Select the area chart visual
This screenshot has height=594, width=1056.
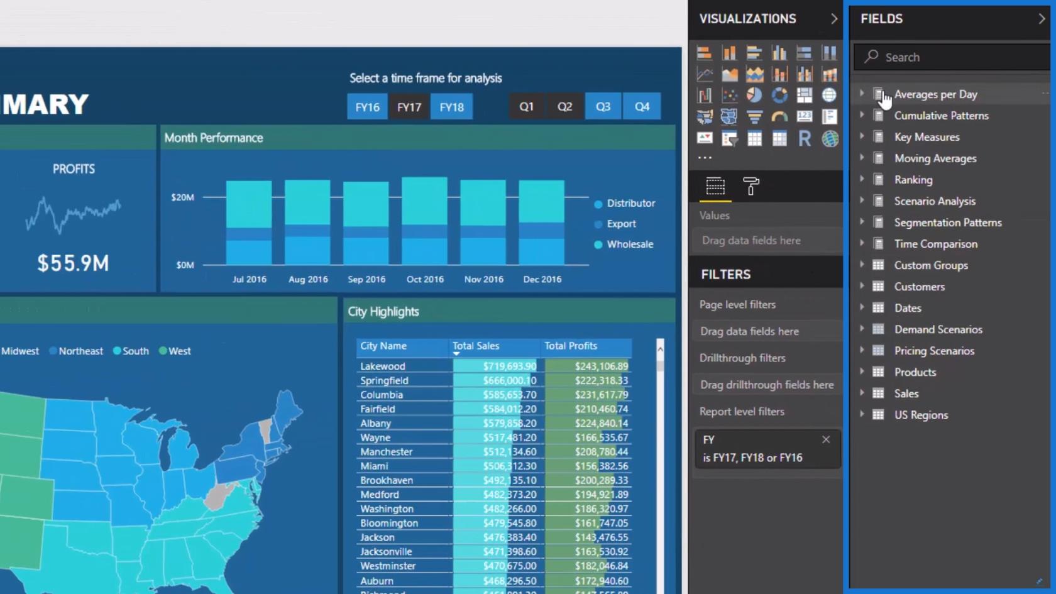729,74
